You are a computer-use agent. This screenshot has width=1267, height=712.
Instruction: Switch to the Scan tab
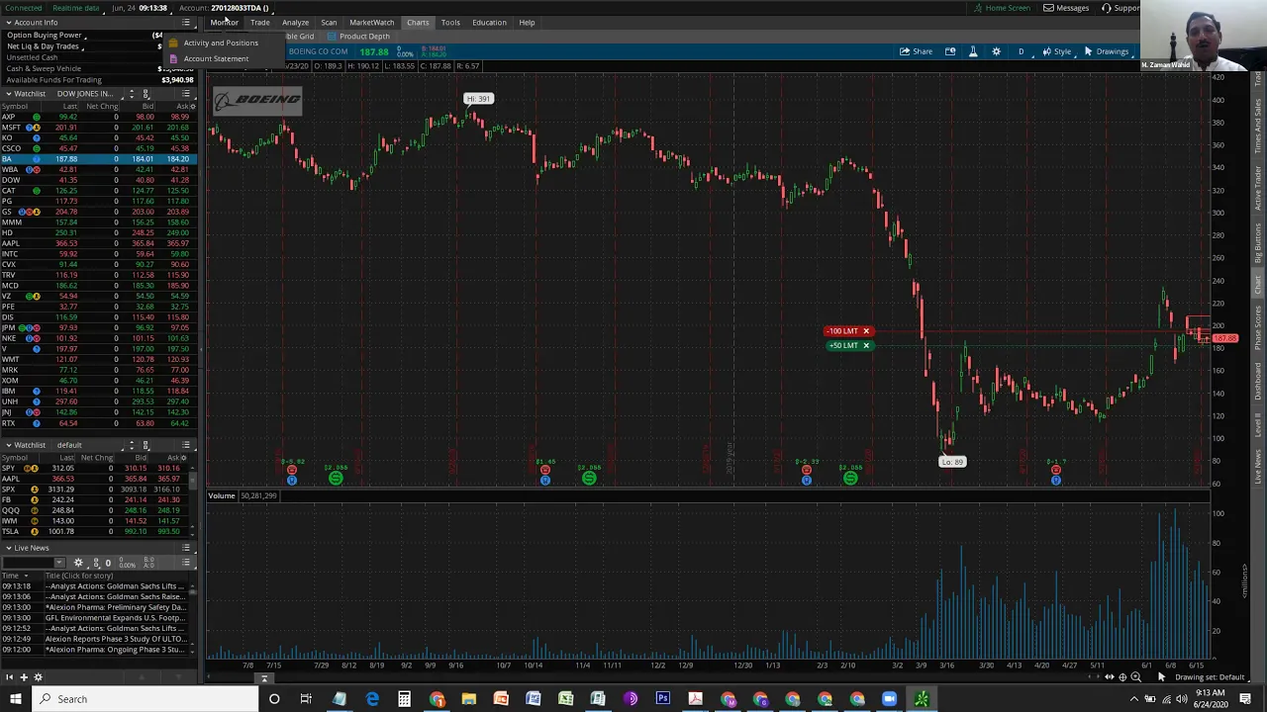point(329,22)
